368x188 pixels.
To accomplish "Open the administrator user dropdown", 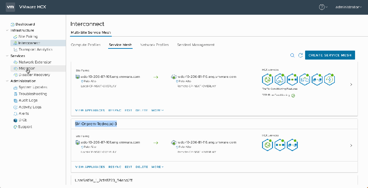I will [349, 7].
